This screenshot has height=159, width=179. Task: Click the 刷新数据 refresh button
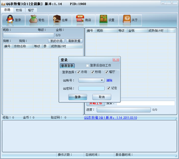click(x=74, y=41)
